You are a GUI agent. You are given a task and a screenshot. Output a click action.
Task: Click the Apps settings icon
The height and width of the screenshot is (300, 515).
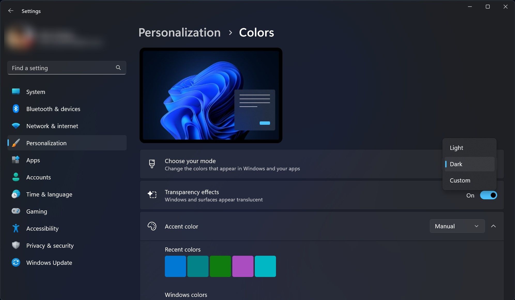tap(16, 160)
